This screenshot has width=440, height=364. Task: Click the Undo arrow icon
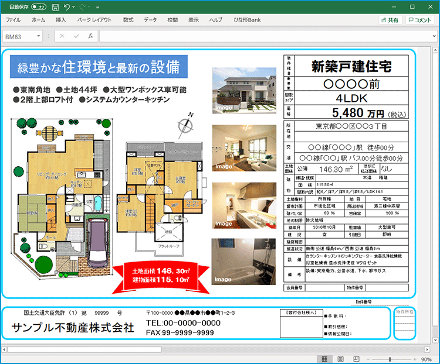coord(66,7)
